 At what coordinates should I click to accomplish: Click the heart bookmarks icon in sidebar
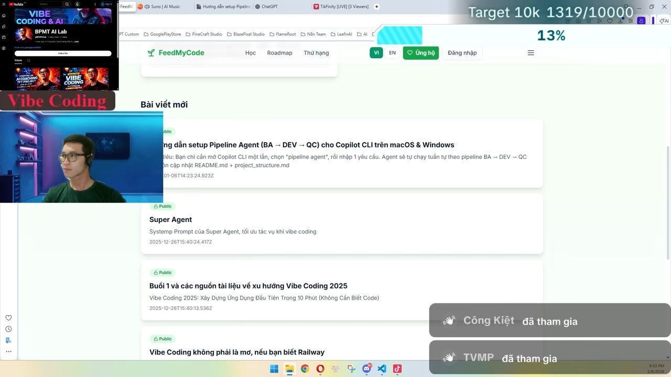pyautogui.click(x=8, y=318)
